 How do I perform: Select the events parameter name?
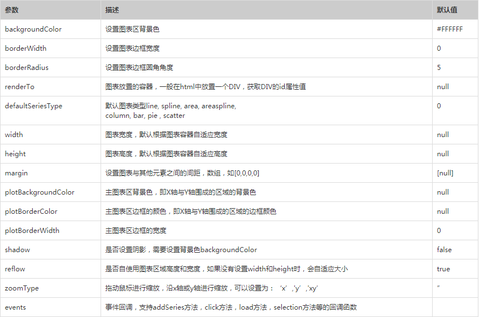pyautogui.click(x=15, y=307)
